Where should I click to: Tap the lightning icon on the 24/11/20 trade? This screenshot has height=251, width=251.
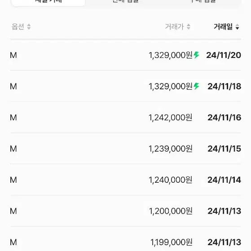(196, 55)
